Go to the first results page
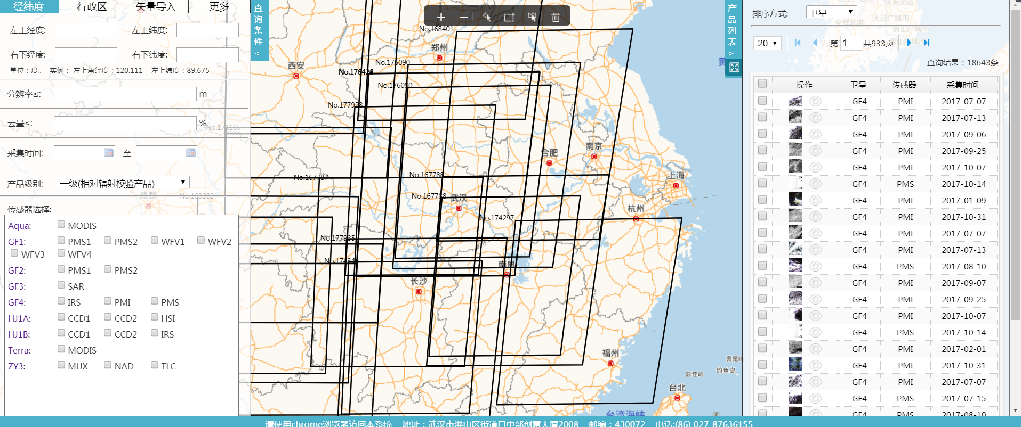This screenshot has width=1021, height=427. coord(798,43)
